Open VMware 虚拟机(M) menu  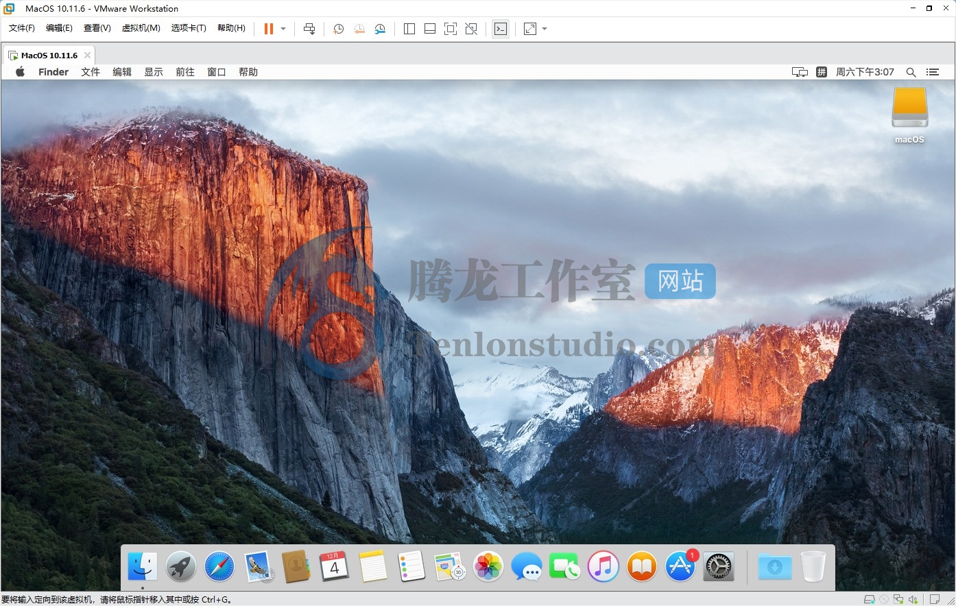141,28
